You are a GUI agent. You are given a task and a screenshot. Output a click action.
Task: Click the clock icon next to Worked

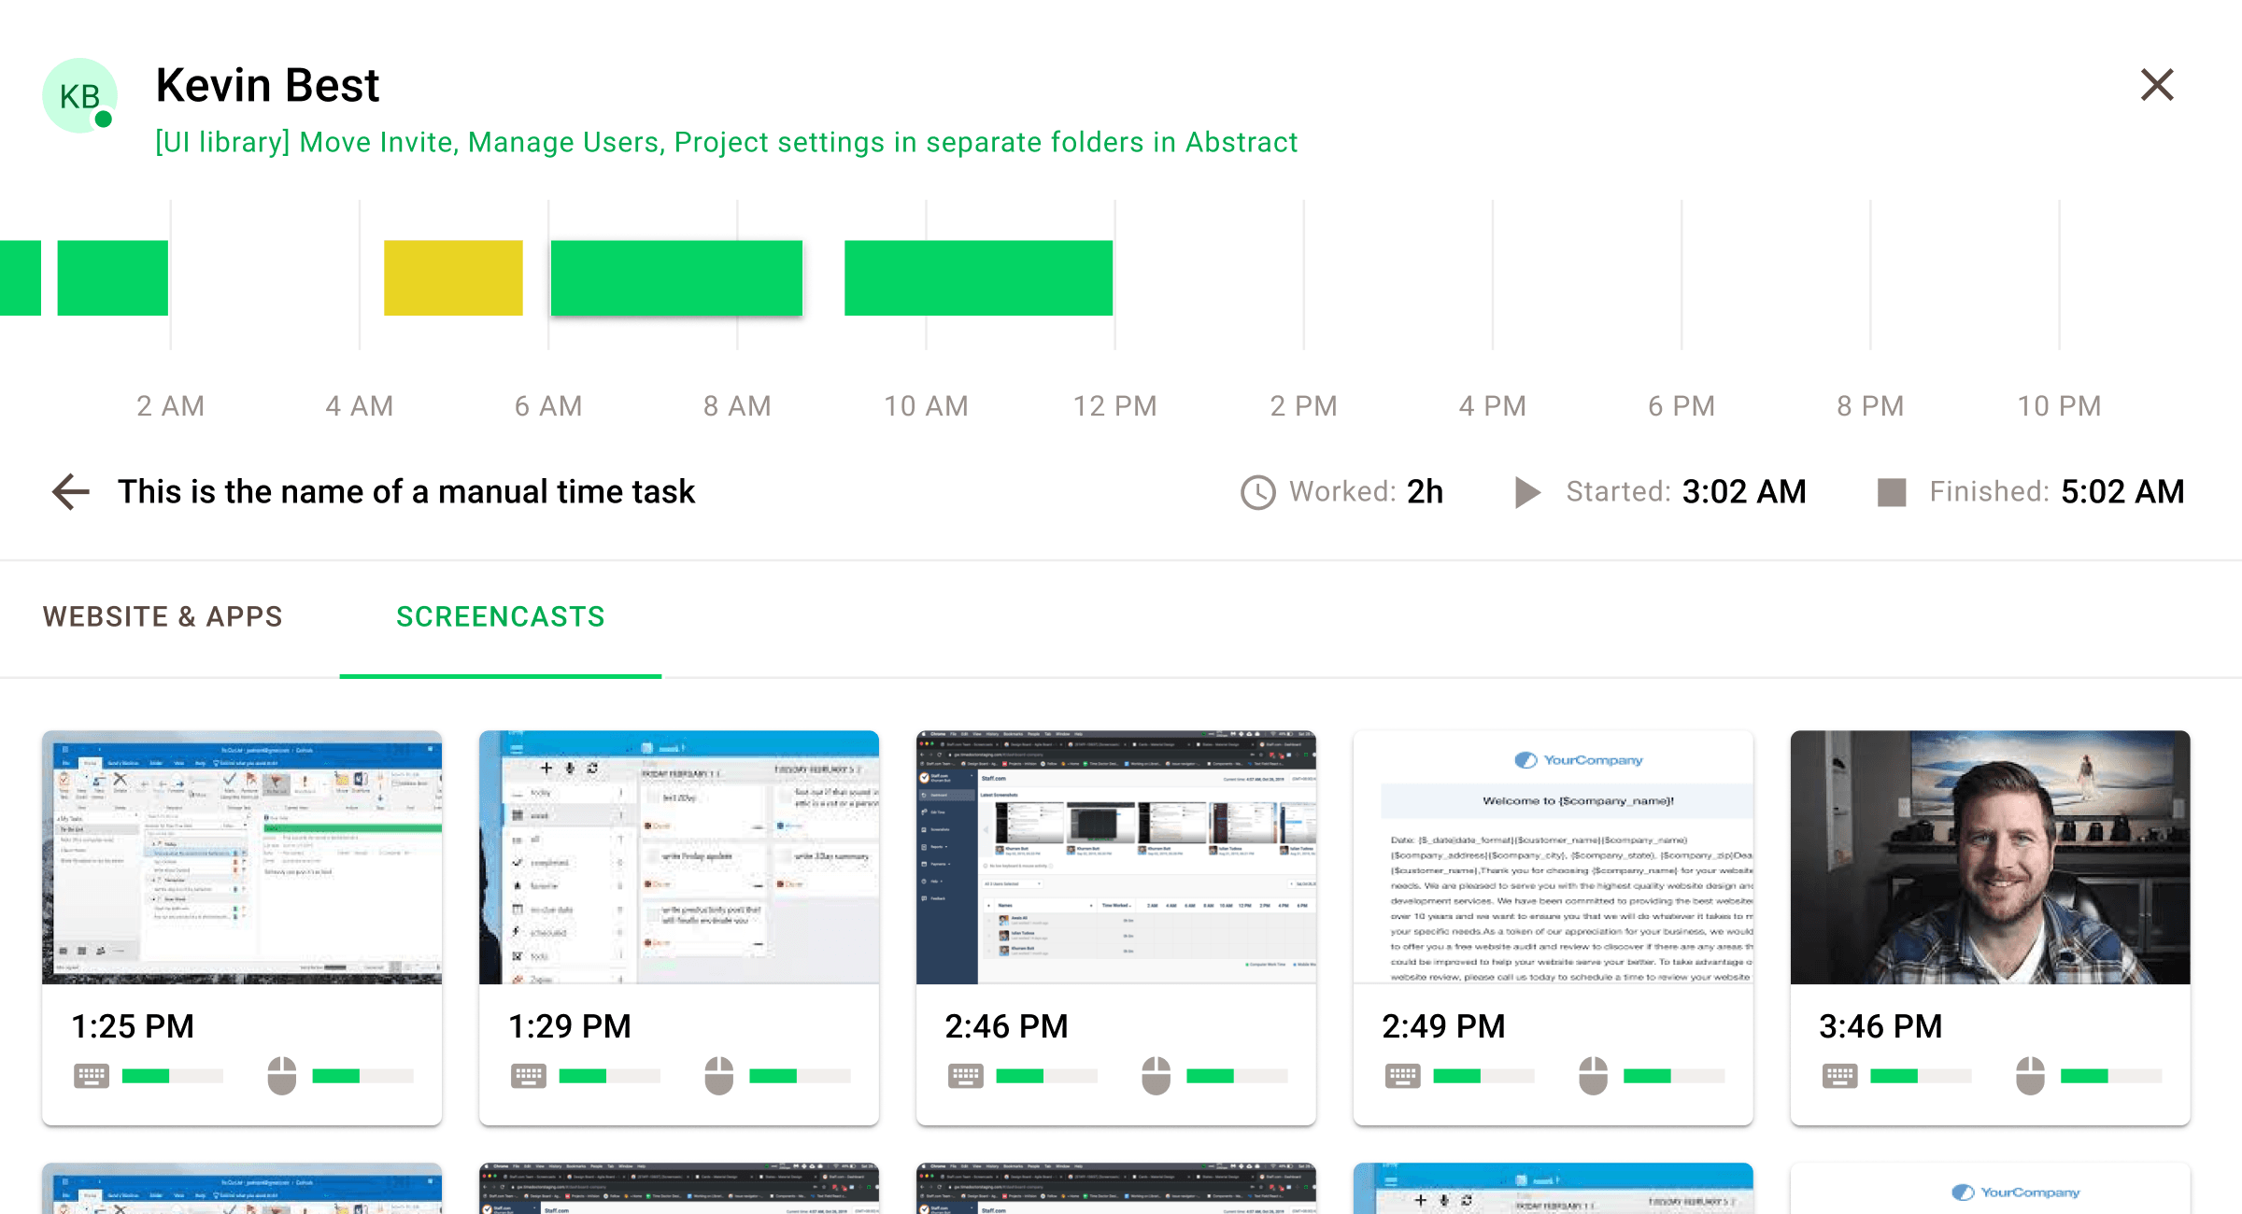(1257, 492)
